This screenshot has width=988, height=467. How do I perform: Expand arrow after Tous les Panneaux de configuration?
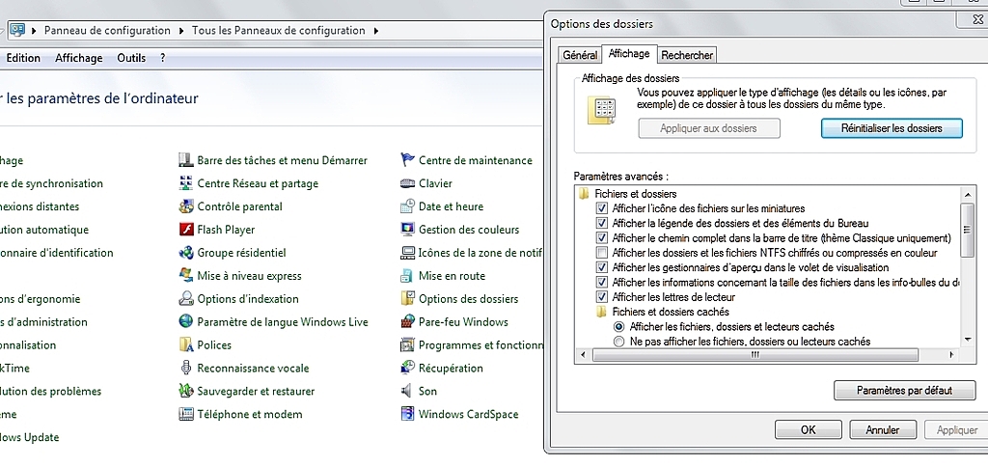click(376, 30)
